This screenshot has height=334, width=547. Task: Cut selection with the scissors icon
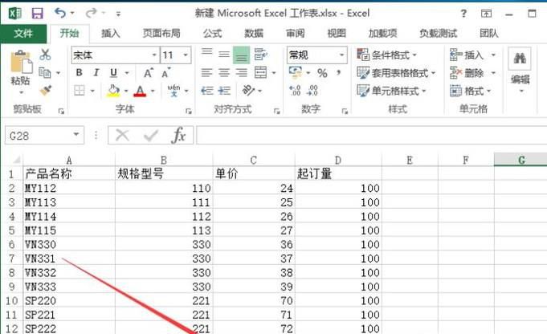(x=45, y=55)
